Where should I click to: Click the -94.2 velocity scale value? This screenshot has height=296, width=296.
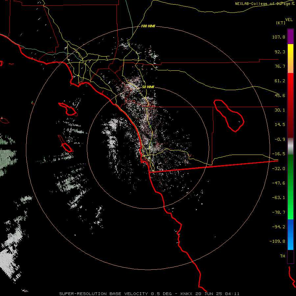click(279, 227)
